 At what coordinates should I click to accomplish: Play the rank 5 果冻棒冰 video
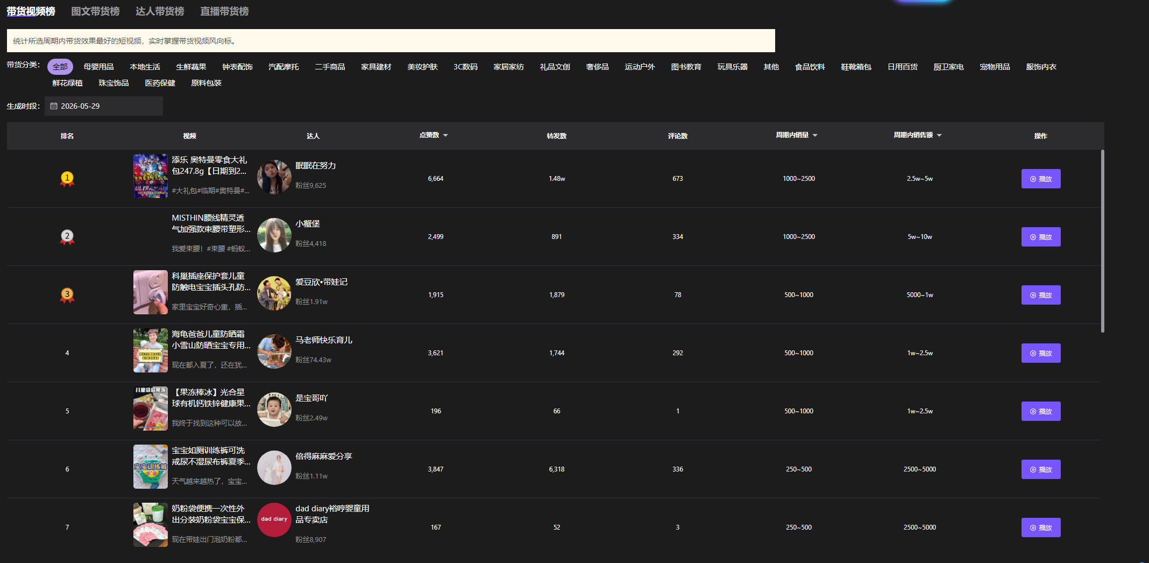(1041, 411)
